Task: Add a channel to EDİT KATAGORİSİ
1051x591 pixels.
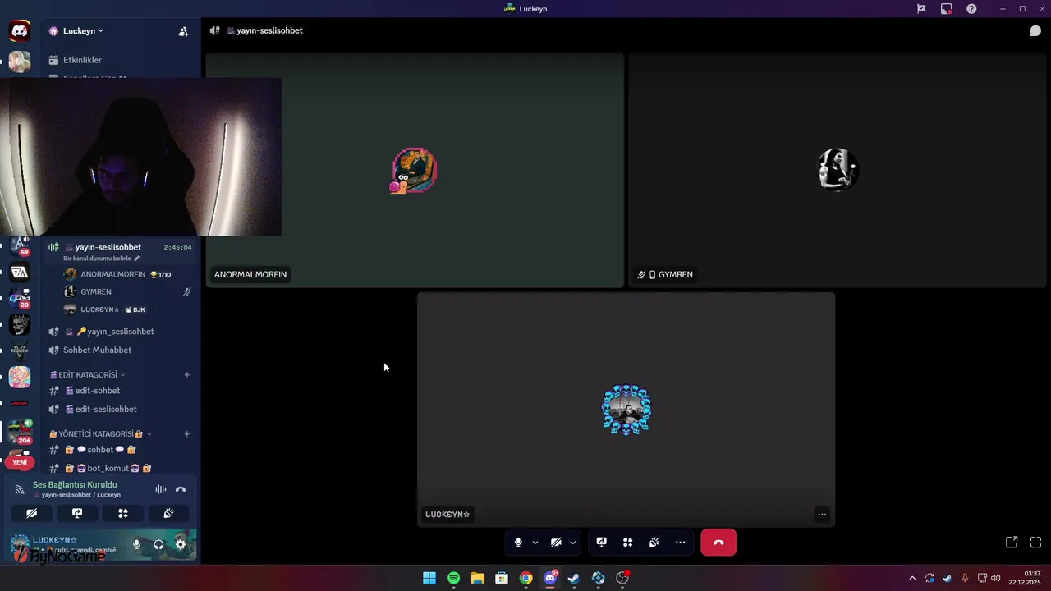Action: 187,375
